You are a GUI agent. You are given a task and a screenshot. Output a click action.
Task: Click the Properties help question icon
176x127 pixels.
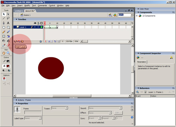coord(132,107)
